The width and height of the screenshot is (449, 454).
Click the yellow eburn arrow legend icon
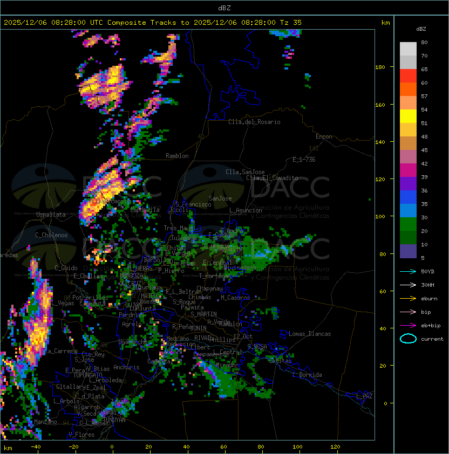[408, 299]
